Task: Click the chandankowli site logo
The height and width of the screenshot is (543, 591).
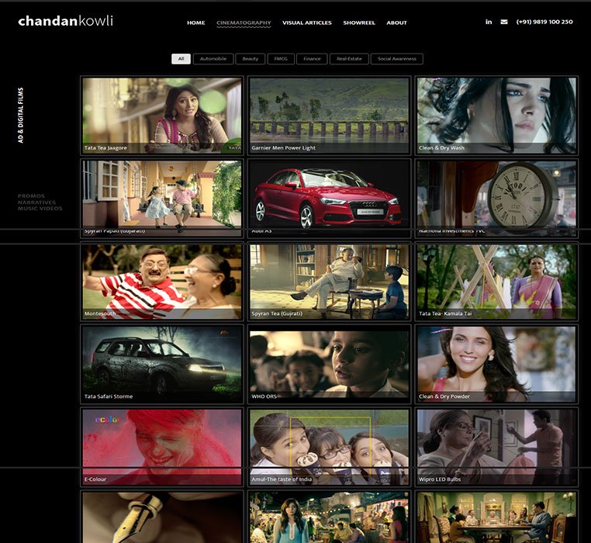Action: click(66, 21)
